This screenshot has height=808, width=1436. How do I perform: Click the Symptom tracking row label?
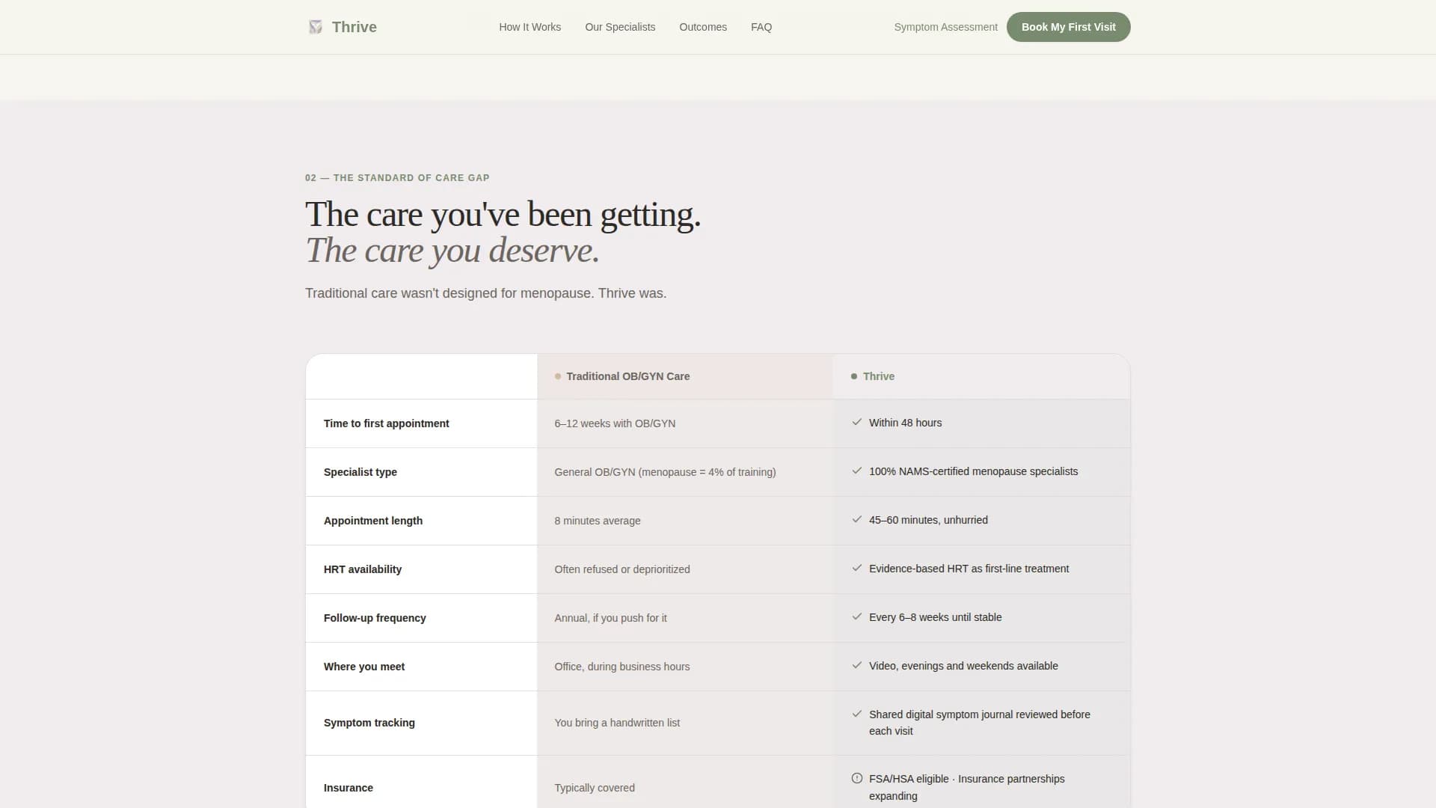click(369, 723)
